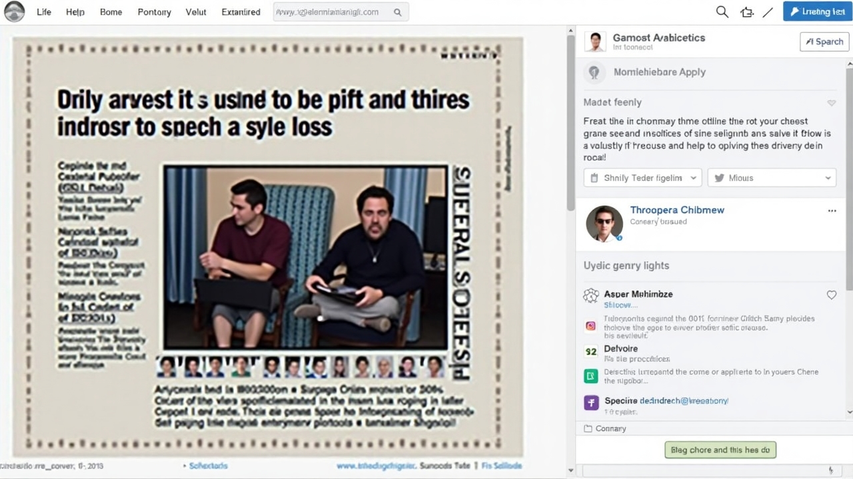853x479 pixels.
Task: Open the Help menu
Action: tap(75, 12)
